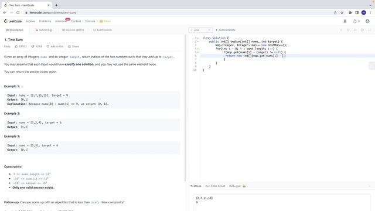The height and width of the screenshot is (211, 375).
Task: Select the Testcase tab
Action: pos(196,186)
